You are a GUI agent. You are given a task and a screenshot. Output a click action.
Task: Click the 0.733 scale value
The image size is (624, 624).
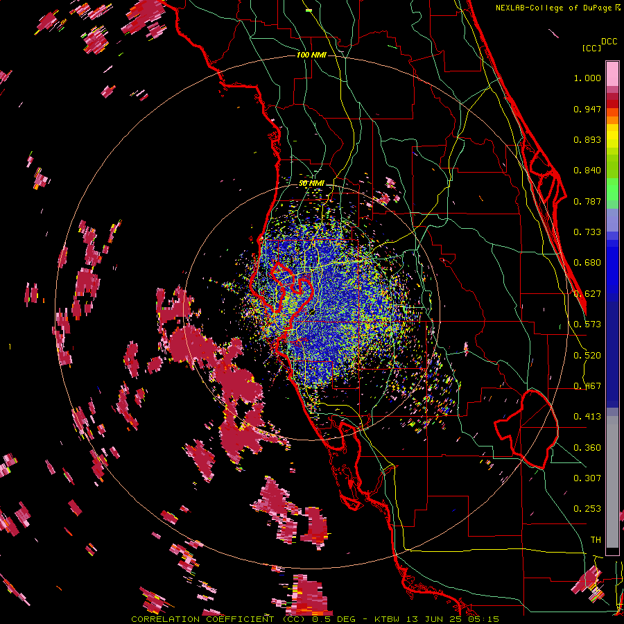587,232
